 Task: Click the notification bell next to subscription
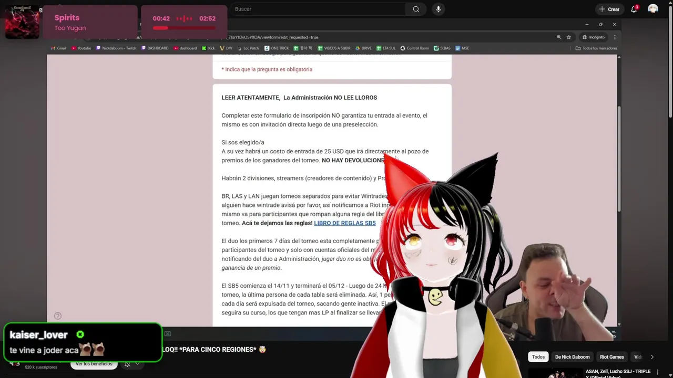click(127, 364)
